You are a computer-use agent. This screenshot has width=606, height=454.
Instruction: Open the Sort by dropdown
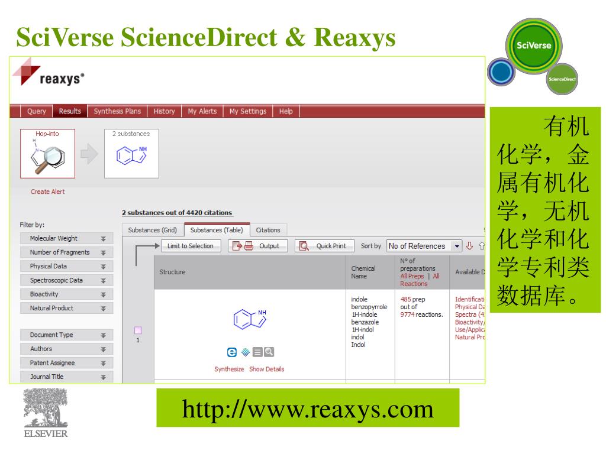[x=424, y=246]
